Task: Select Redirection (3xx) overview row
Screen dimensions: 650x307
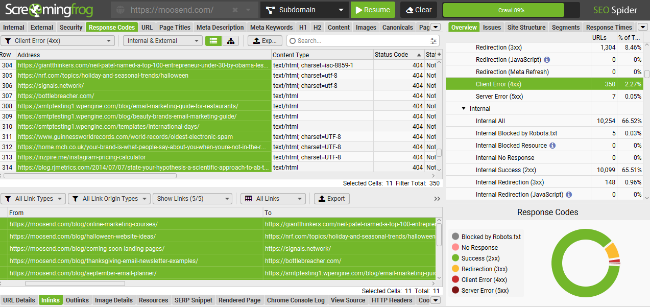Action: pos(544,48)
